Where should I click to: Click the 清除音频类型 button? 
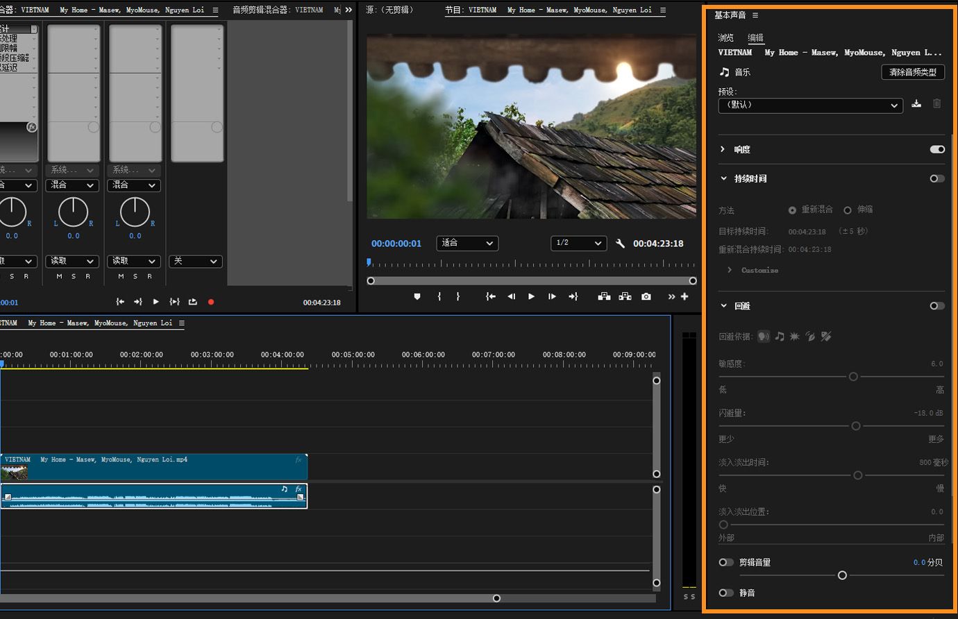tap(913, 71)
